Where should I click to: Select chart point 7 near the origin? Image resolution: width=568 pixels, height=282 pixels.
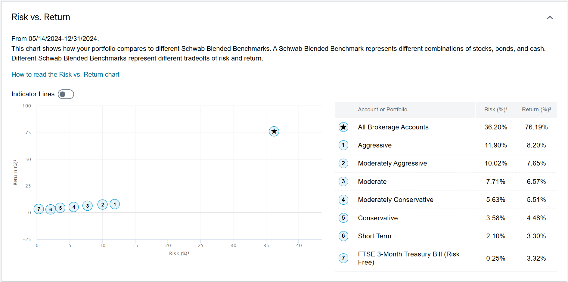[39, 209]
